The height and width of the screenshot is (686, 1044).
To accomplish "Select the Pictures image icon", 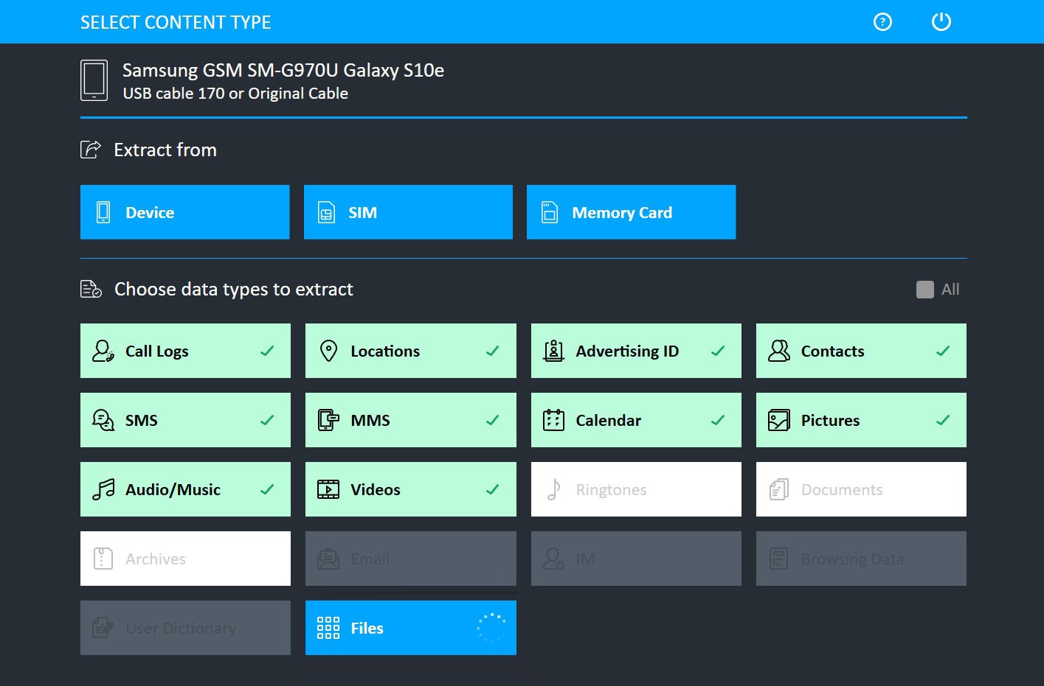I will 778,420.
